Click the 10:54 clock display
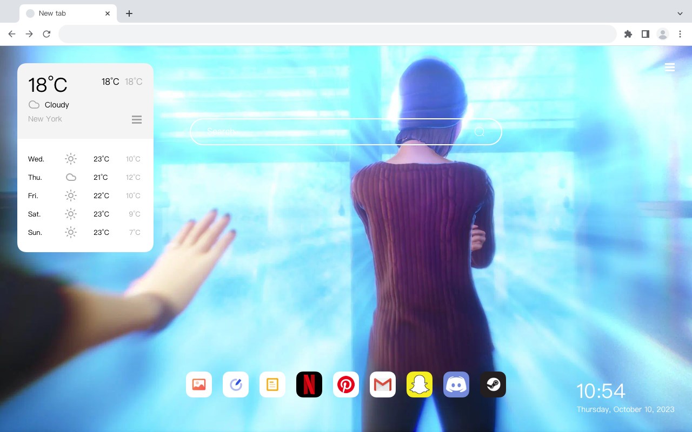Viewport: 692px width, 432px height. [x=601, y=391]
